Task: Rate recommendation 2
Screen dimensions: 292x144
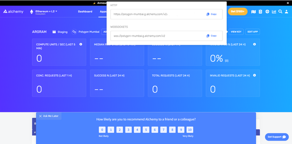Action: (120, 130)
